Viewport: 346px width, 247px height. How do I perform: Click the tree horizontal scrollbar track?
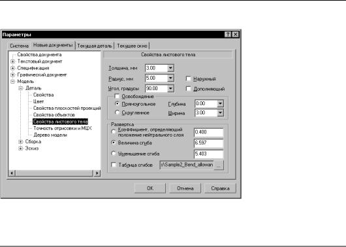point(54,173)
